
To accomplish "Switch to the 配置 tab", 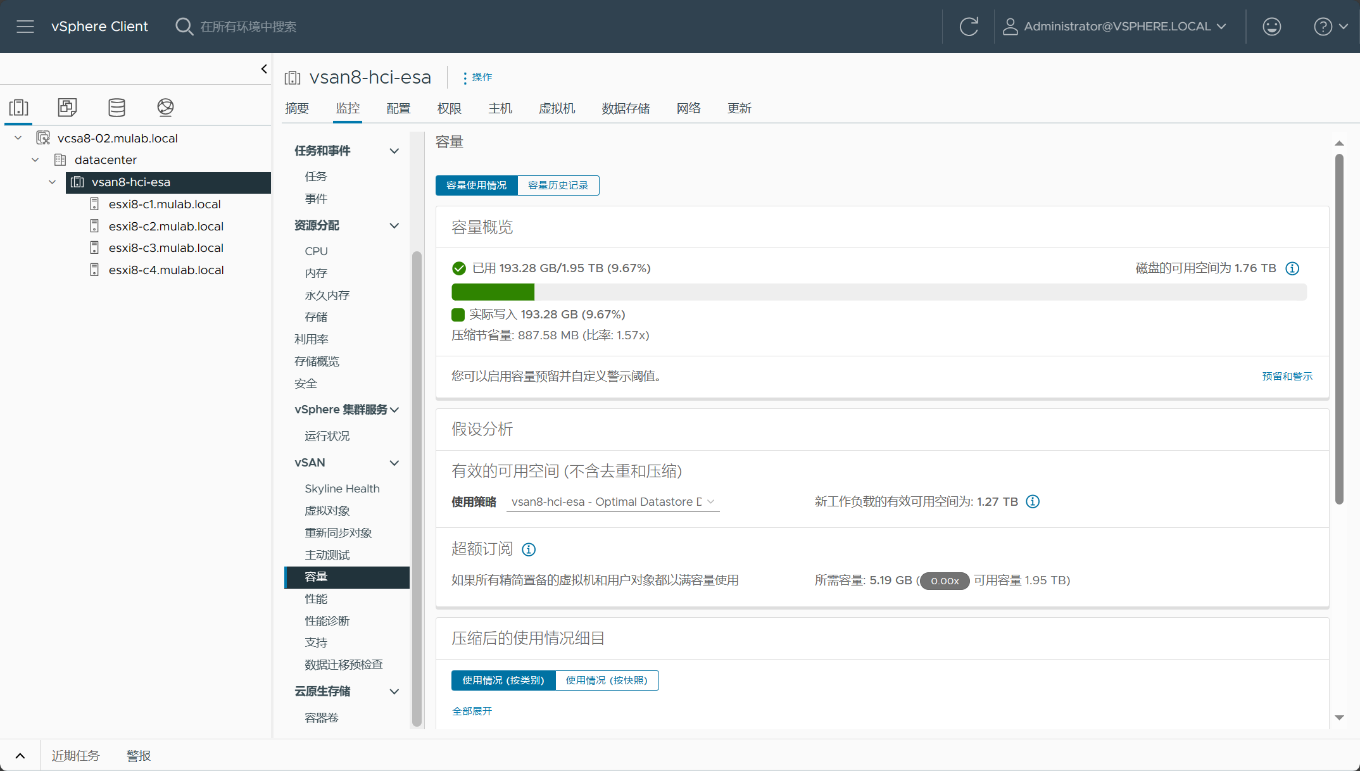I will (398, 108).
